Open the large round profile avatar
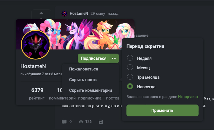The image size is (214, 130). [x=36, y=45]
